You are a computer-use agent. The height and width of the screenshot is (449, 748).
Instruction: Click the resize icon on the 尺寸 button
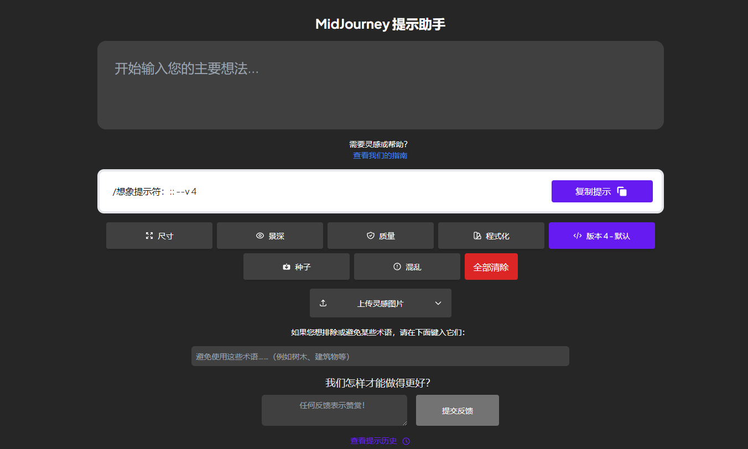click(x=149, y=235)
